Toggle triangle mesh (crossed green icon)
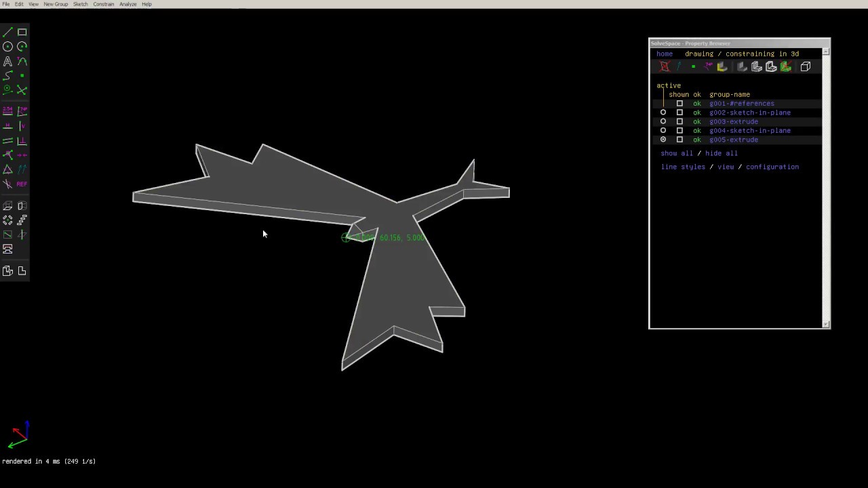Screen dimensions: 868x488 [785, 66]
